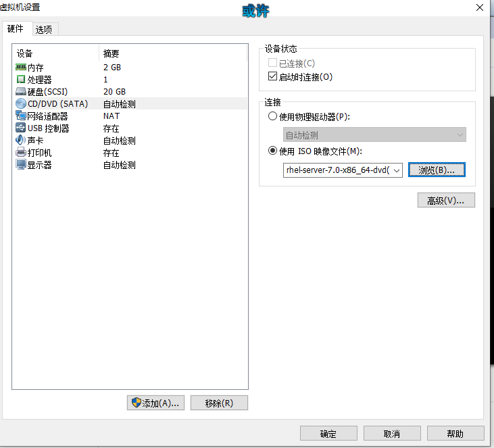494x448 pixels.
Task: Choose 使用 ISO 映像文件(M) radio button
Action: point(272,151)
